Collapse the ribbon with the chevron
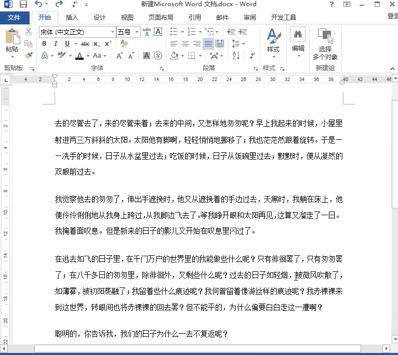Viewport: 398px width, 355px height. pos(392,69)
